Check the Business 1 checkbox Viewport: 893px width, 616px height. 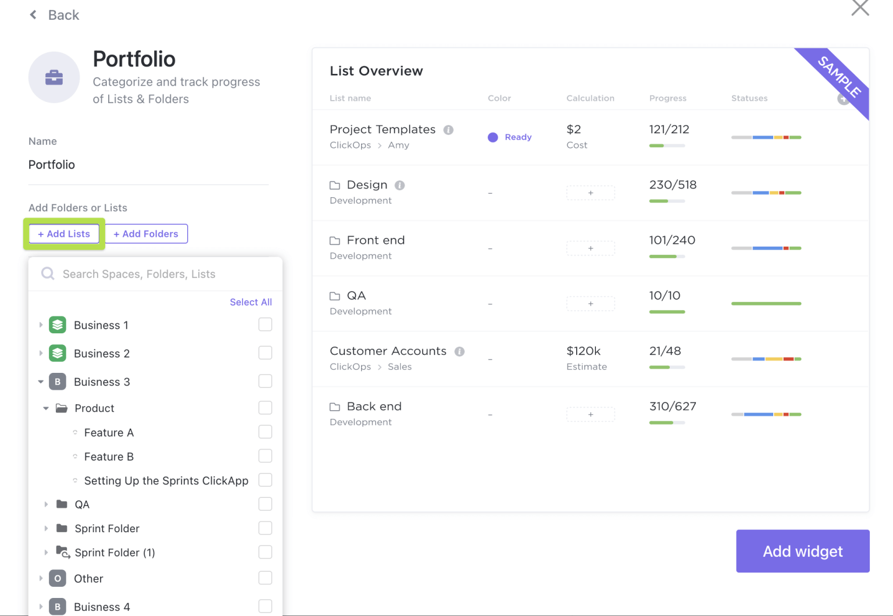click(265, 325)
